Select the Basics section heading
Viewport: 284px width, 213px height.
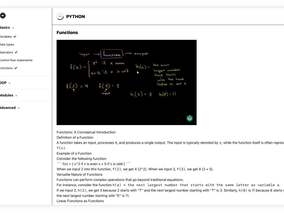tap(5, 28)
